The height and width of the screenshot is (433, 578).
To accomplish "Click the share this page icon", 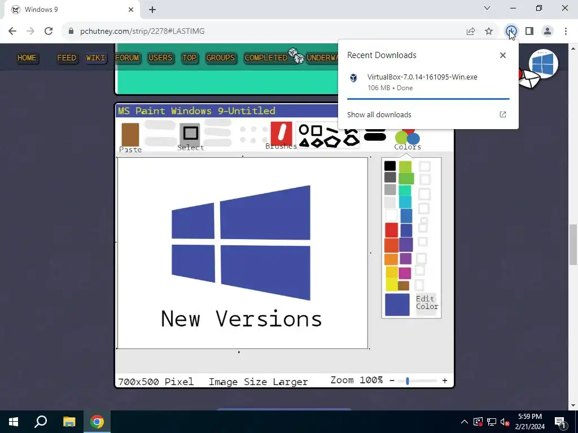I will pyautogui.click(x=471, y=32).
